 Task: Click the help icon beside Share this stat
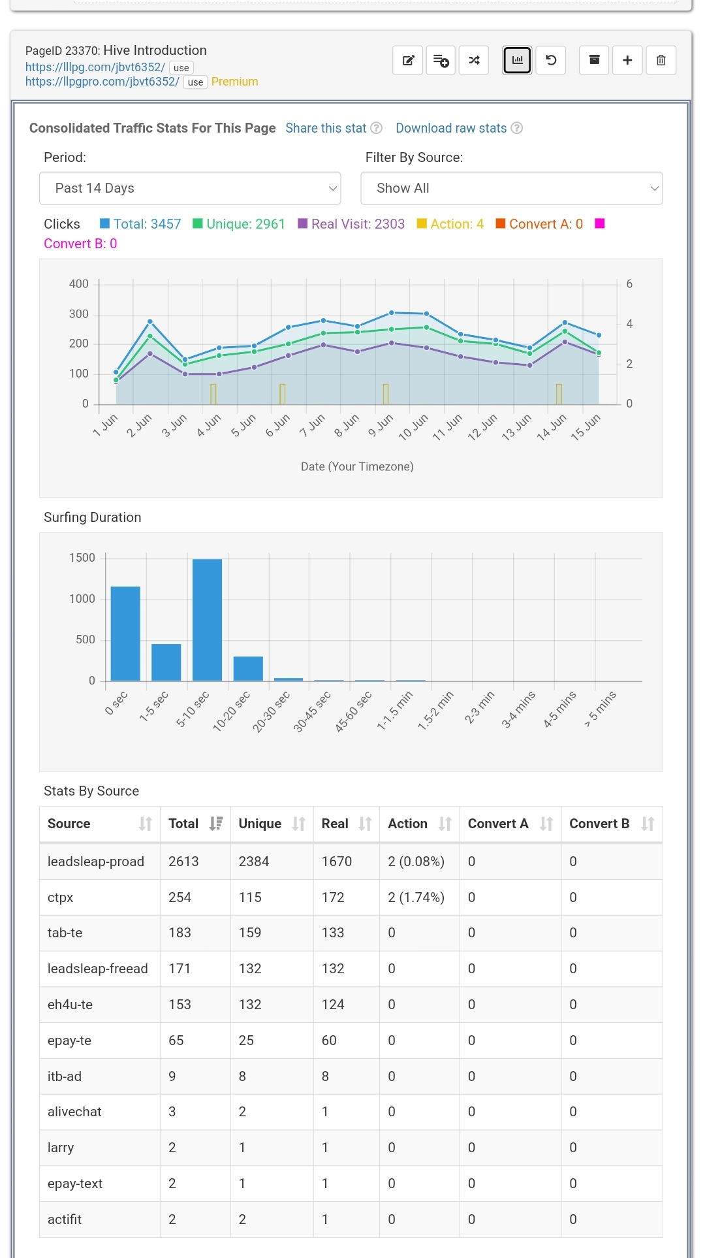click(x=377, y=128)
